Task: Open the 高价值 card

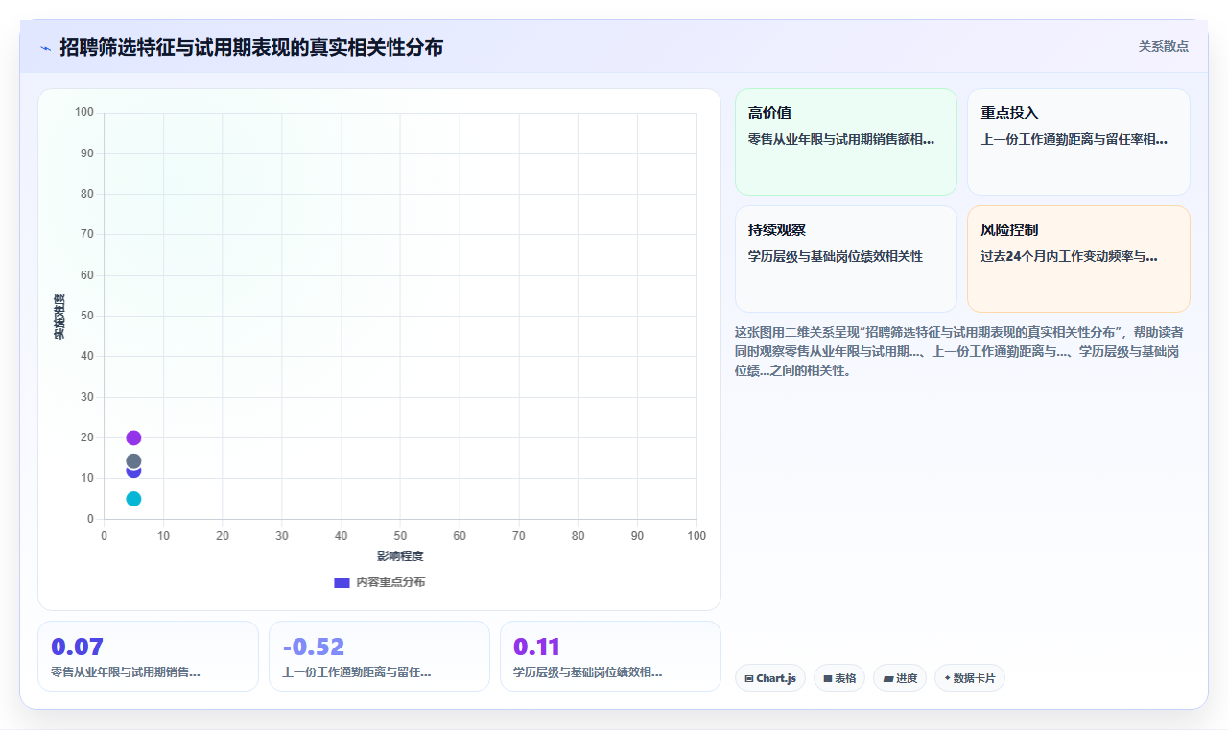Action: (846, 142)
